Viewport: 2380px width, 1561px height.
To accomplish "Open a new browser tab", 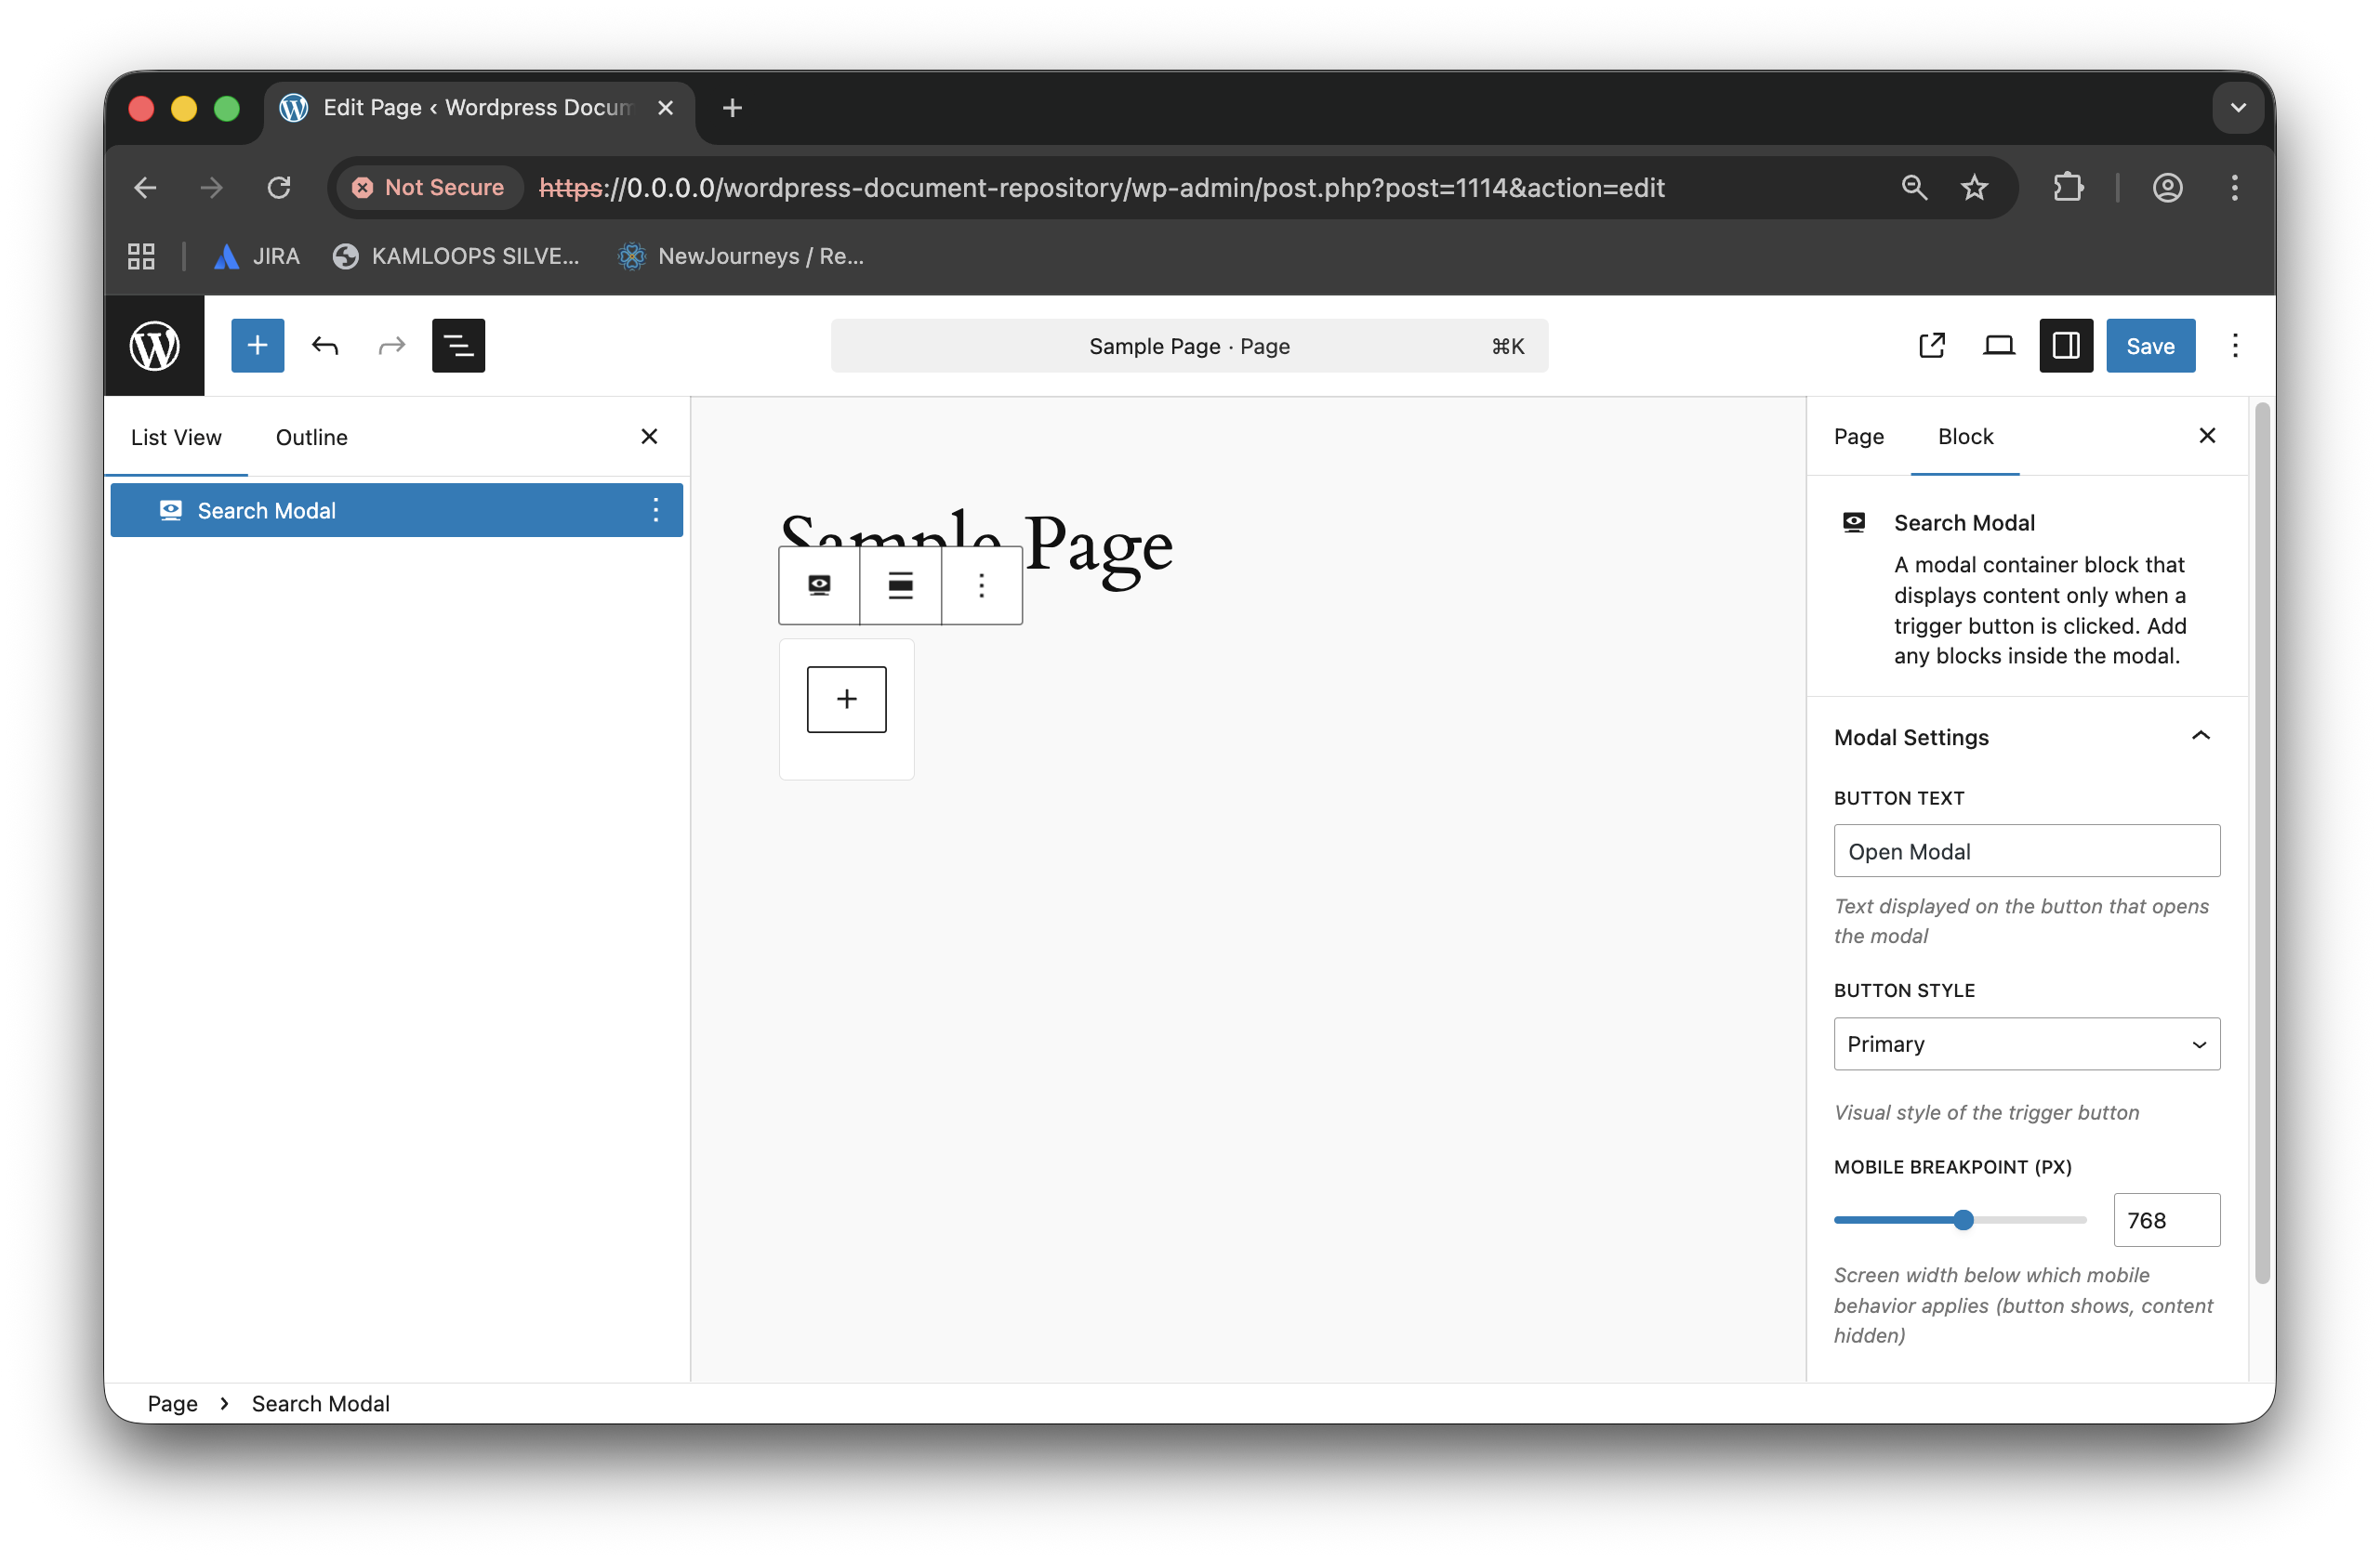I will click(732, 108).
